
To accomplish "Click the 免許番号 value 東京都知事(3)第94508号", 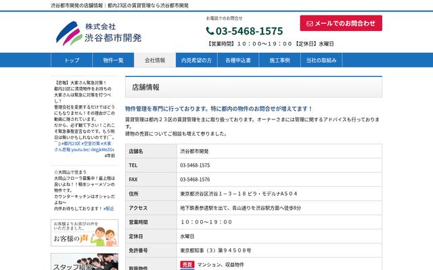I will point(216,250).
